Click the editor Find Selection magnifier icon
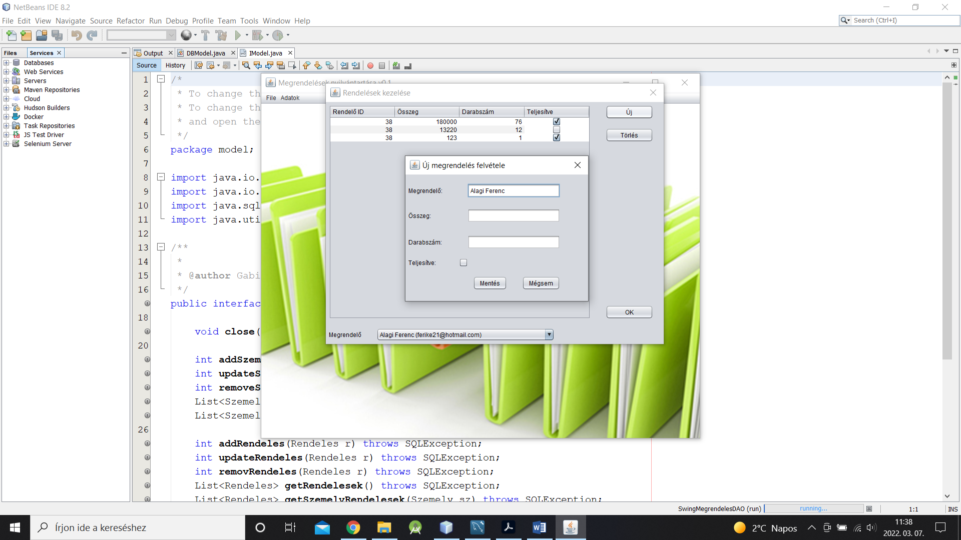 [x=246, y=65]
